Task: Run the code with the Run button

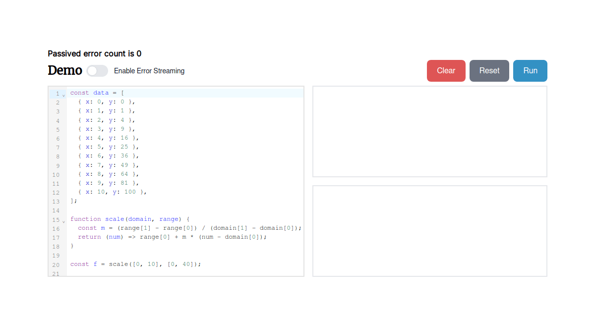Action: (530, 71)
